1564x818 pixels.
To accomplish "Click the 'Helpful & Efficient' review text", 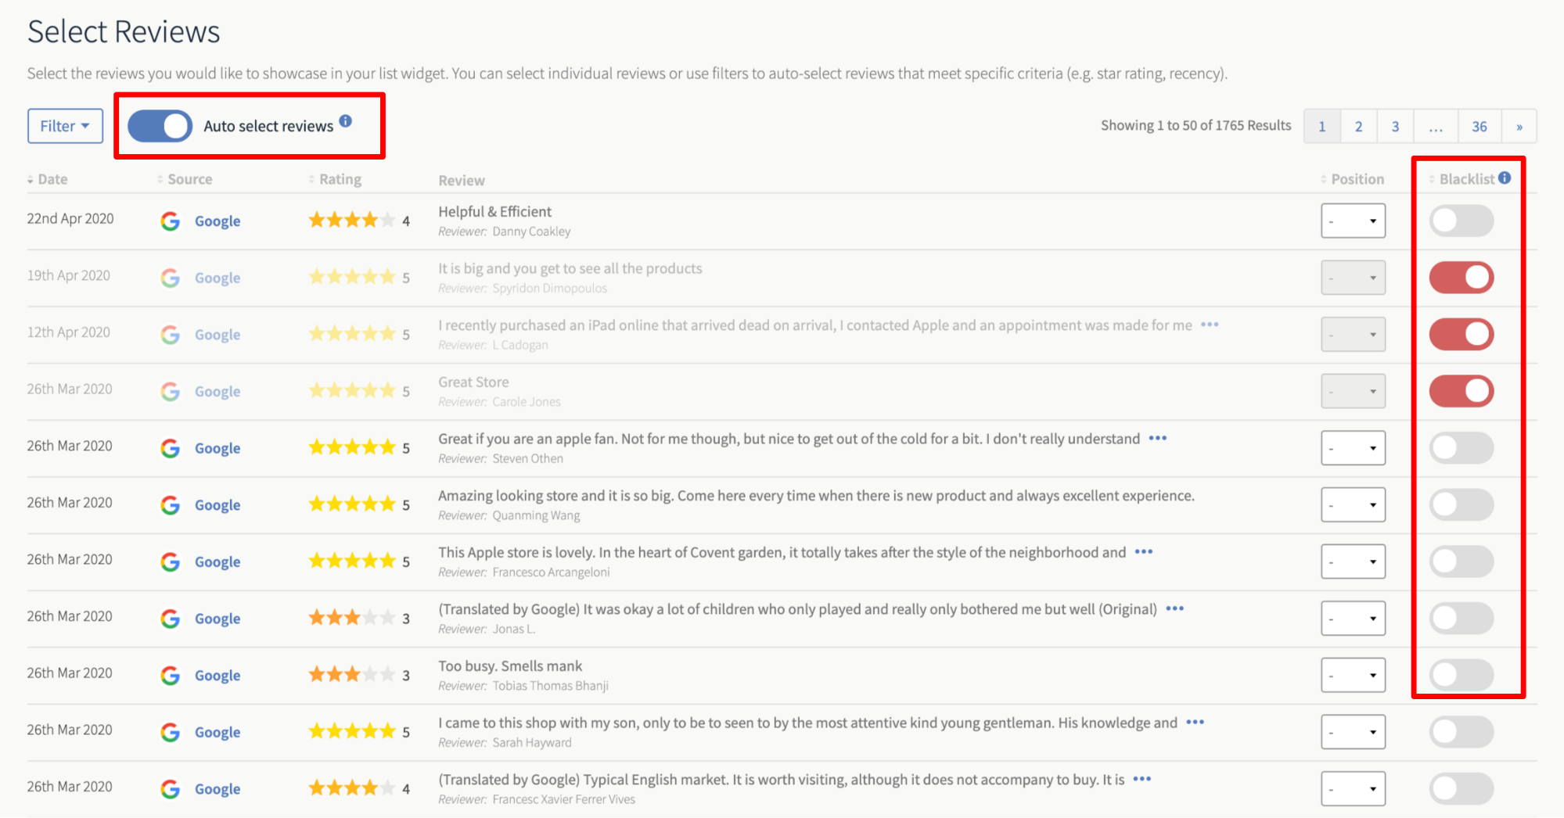I will [494, 211].
